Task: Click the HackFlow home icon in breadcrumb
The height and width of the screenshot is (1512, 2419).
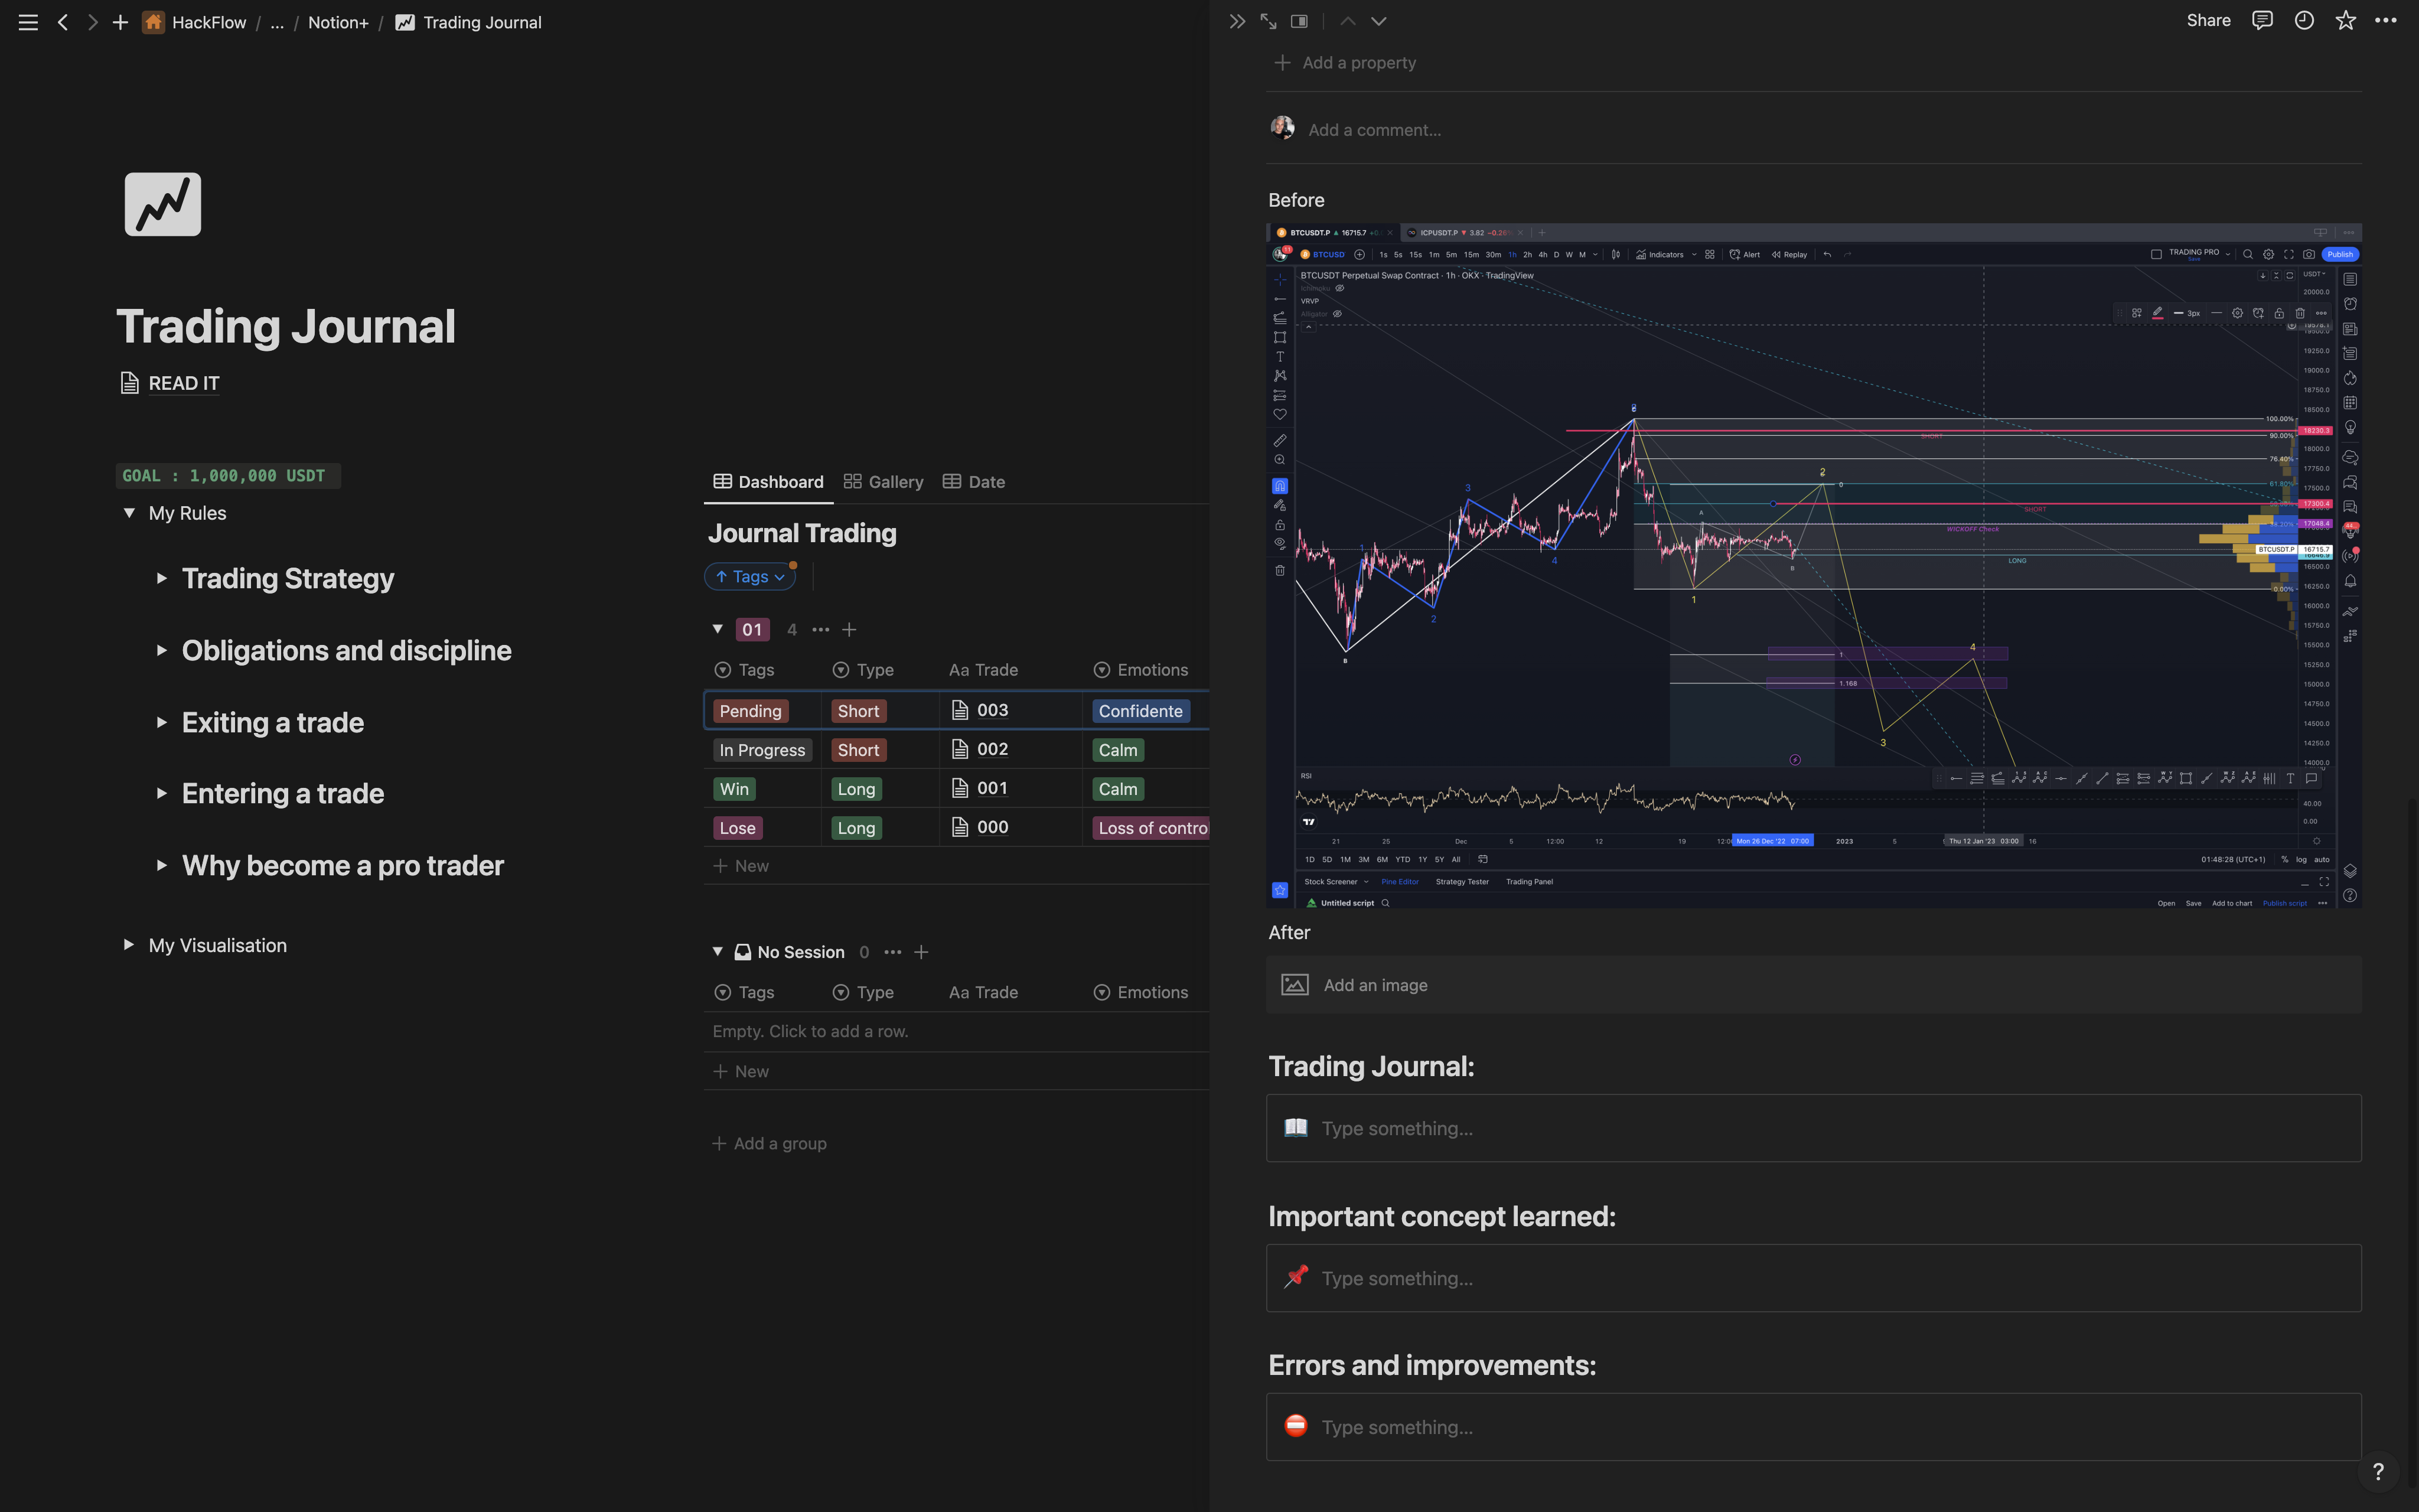Action: pyautogui.click(x=153, y=22)
